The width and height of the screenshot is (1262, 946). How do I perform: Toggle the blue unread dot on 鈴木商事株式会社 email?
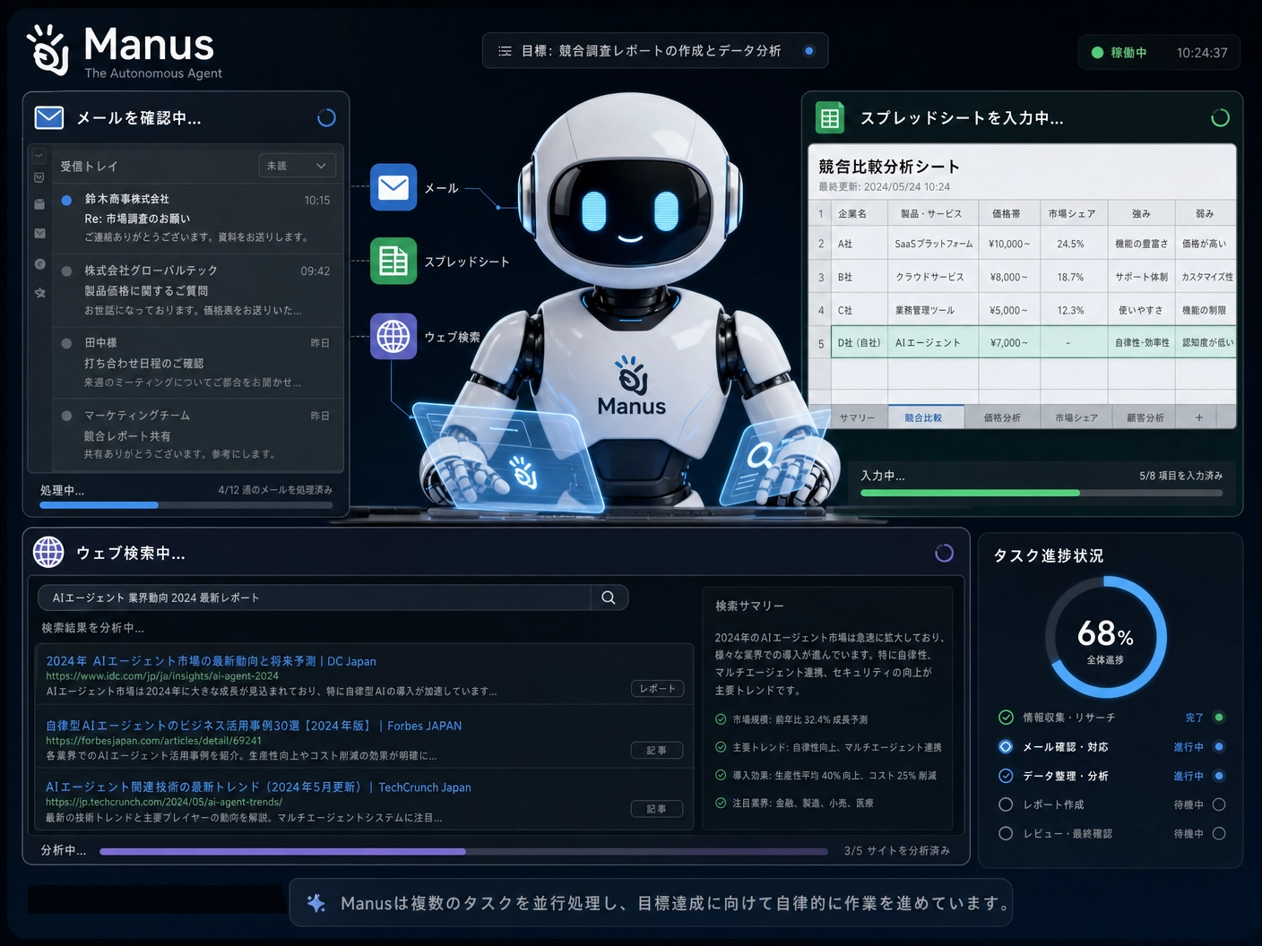66,200
